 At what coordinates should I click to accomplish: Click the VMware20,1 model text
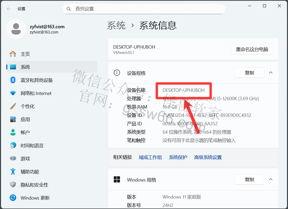click(x=124, y=53)
